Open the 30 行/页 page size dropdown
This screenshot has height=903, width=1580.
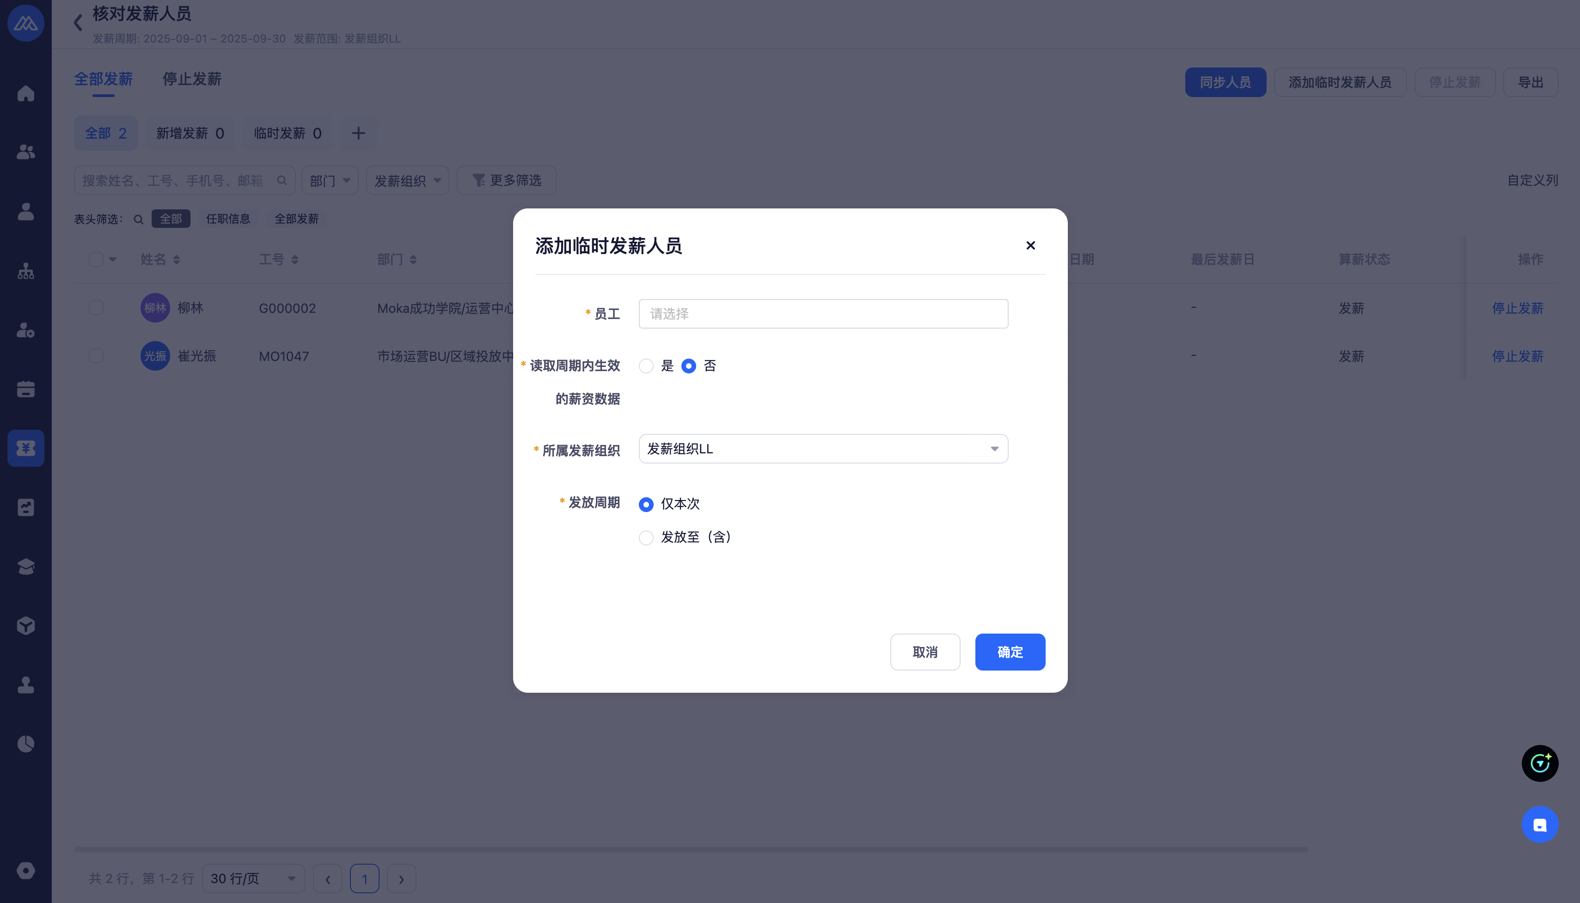[x=252, y=878]
